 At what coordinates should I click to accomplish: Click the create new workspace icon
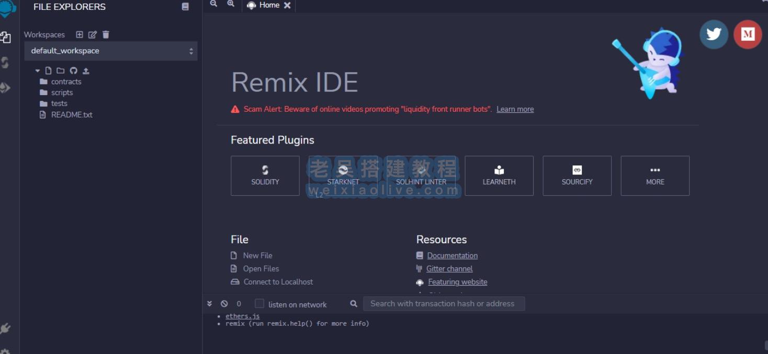click(80, 34)
